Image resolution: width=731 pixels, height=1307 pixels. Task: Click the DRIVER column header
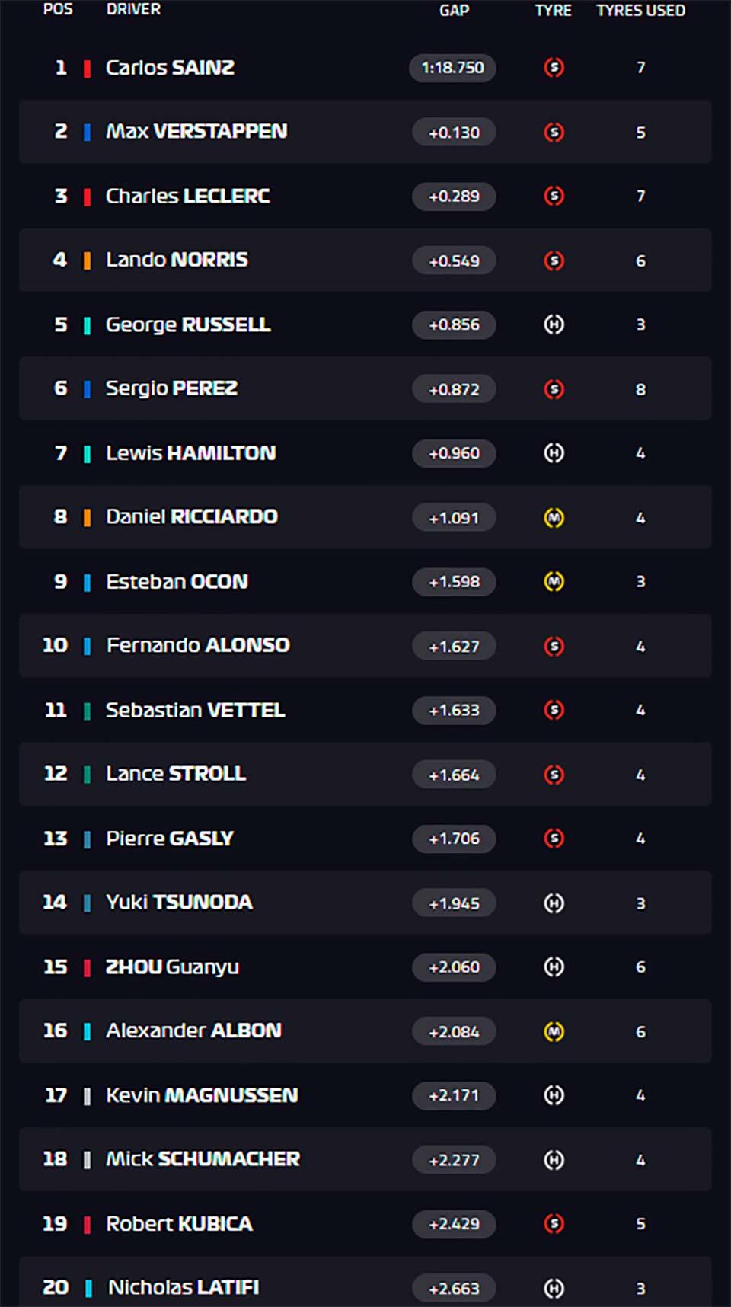[133, 9]
